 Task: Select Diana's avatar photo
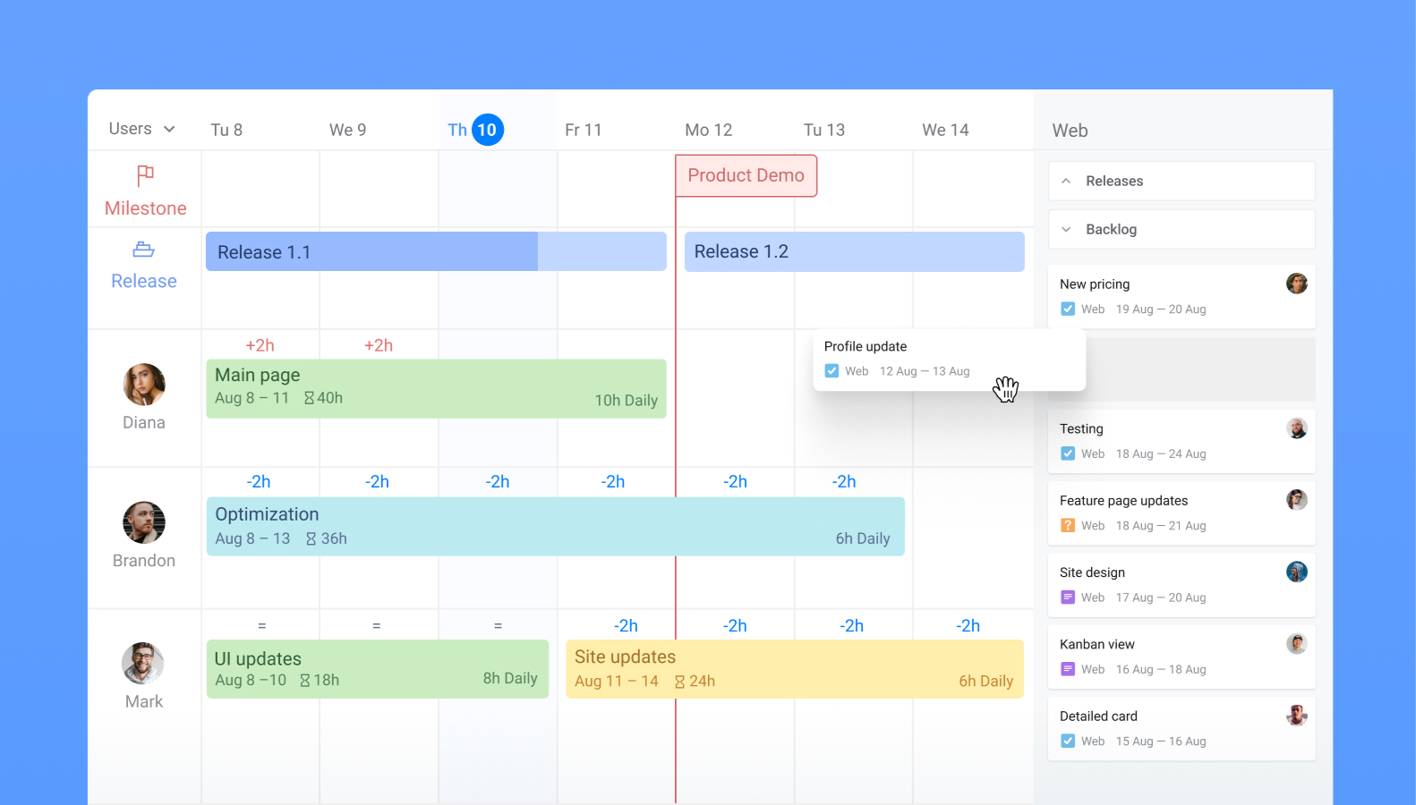144,385
